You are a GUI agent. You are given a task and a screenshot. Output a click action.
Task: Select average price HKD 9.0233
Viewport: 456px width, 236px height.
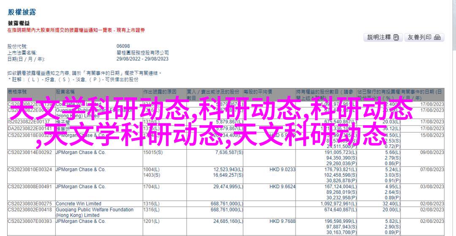282,170
